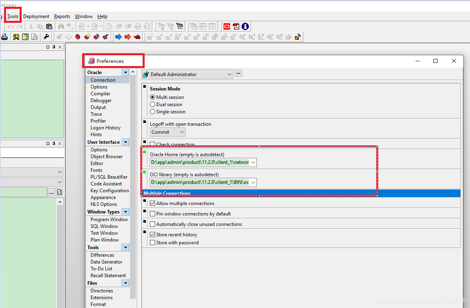Image resolution: width=470 pixels, height=308 pixels.
Task: Click the Paste clipboard icon in toolbar
Action: pos(49,26)
